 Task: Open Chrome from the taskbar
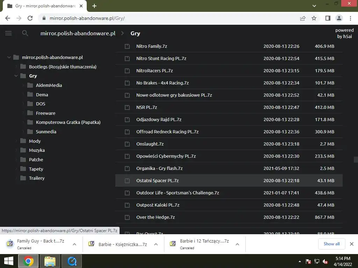click(x=28, y=261)
